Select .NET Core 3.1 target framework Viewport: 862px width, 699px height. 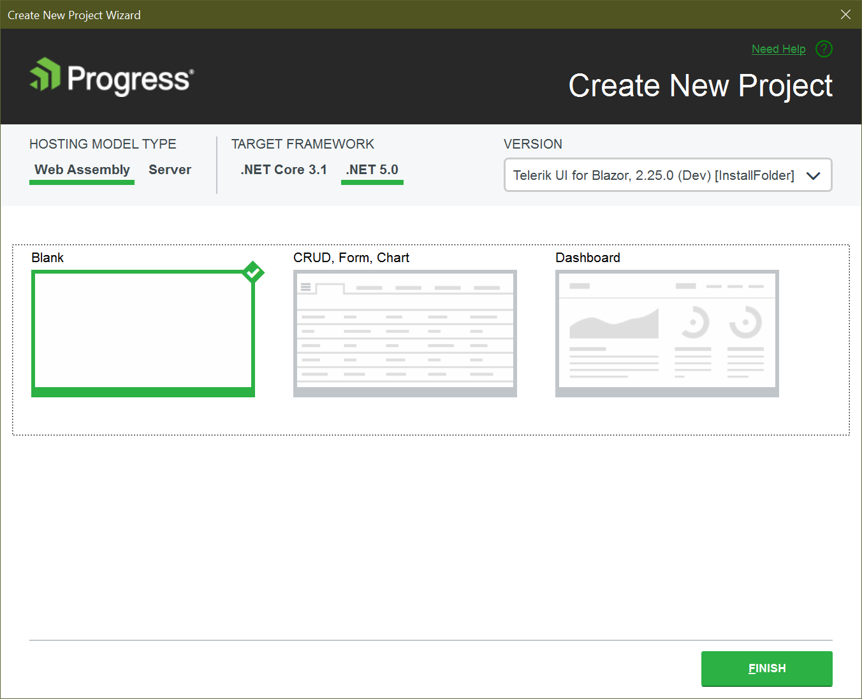(284, 170)
